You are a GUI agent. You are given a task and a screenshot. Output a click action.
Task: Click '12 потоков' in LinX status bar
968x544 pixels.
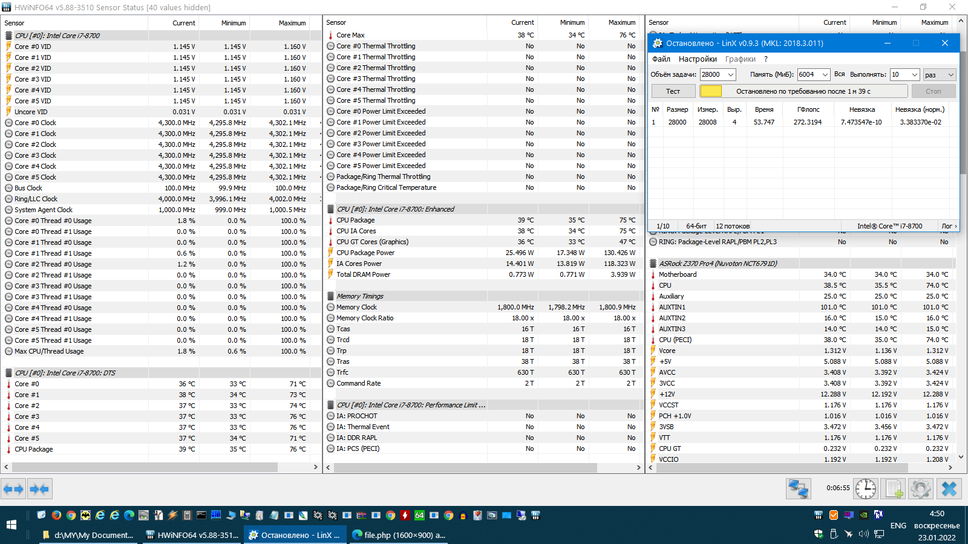(x=733, y=226)
